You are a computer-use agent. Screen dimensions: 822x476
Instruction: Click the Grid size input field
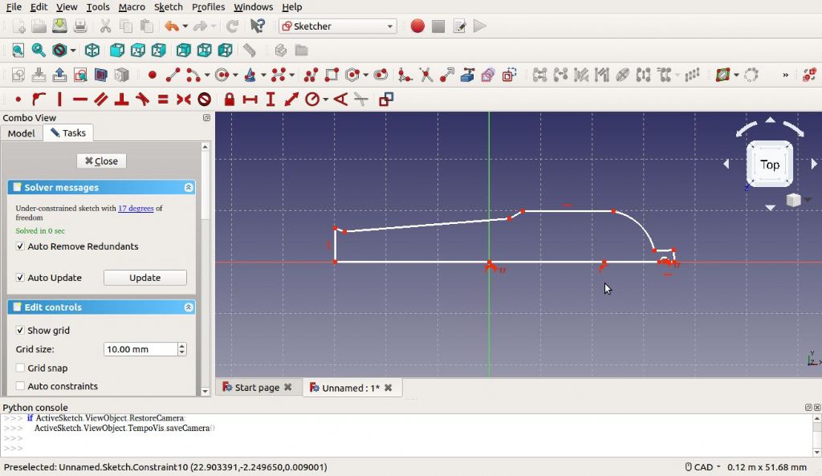coord(140,349)
